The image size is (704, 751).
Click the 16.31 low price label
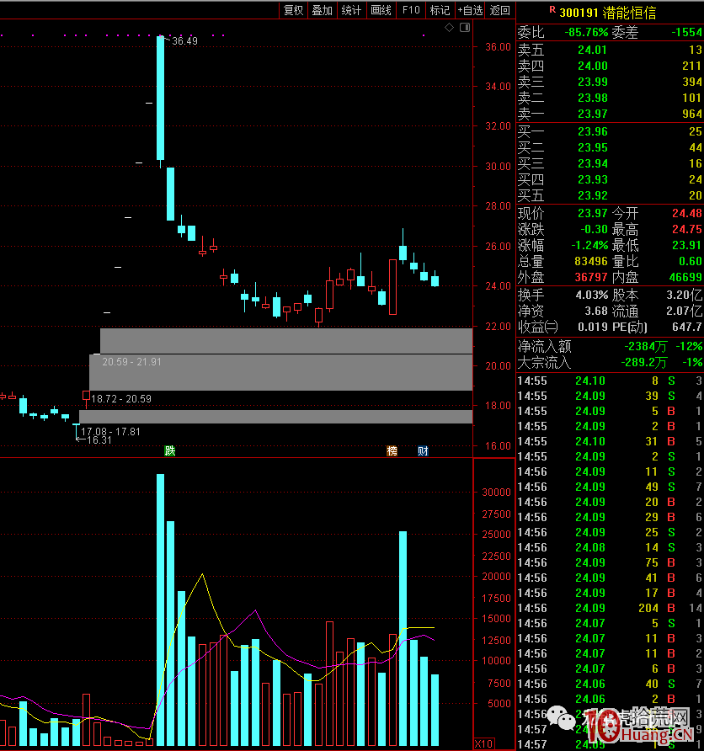99,440
